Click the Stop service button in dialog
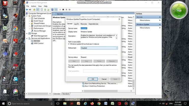This screenshot has width=189, height=106. coord(87,61)
